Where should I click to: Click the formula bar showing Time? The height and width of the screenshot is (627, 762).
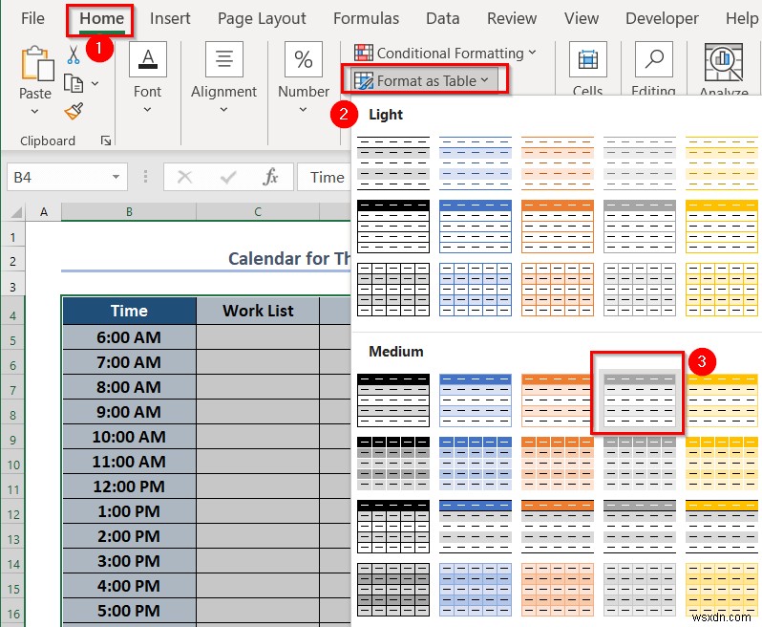point(324,177)
